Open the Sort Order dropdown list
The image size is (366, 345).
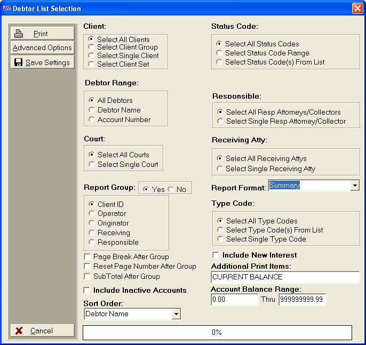(x=176, y=315)
